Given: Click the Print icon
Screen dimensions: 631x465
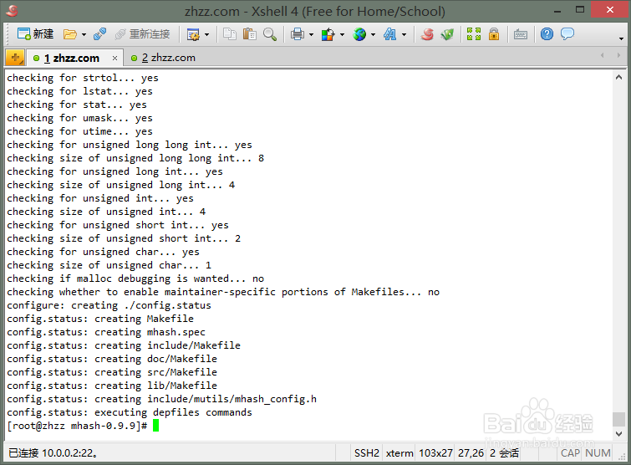Looking at the screenshot, I should pos(297,34).
